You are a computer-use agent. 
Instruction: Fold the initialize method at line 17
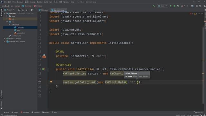(x=48, y=69)
